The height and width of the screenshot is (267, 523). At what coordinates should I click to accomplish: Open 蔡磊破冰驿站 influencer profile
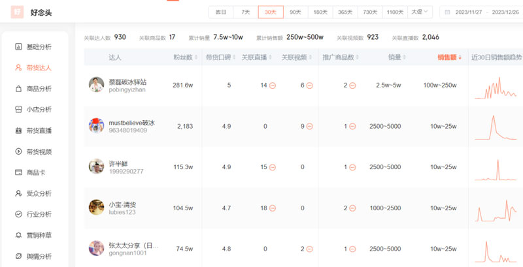click(127, 82)
